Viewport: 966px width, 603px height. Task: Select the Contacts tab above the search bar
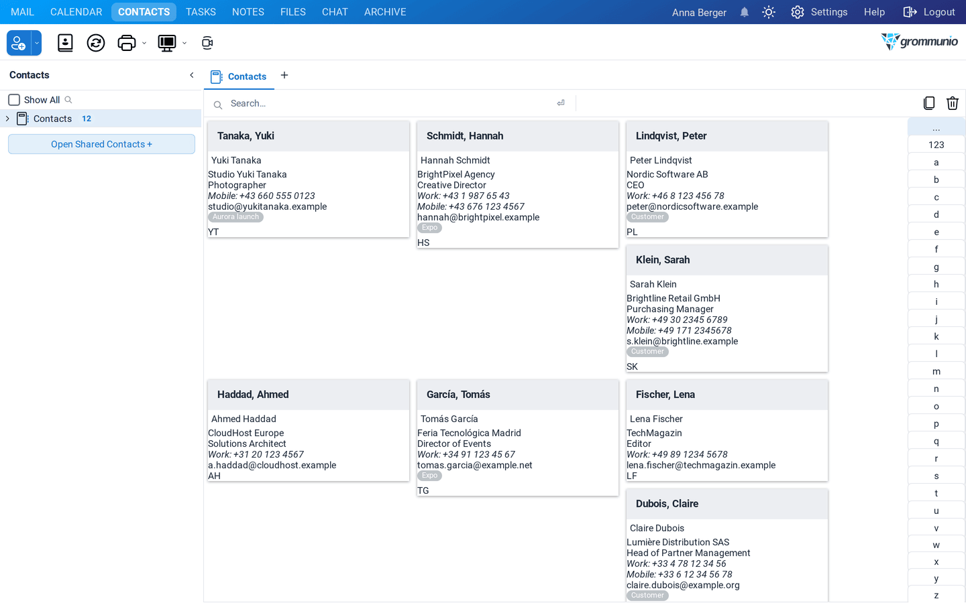239,76
